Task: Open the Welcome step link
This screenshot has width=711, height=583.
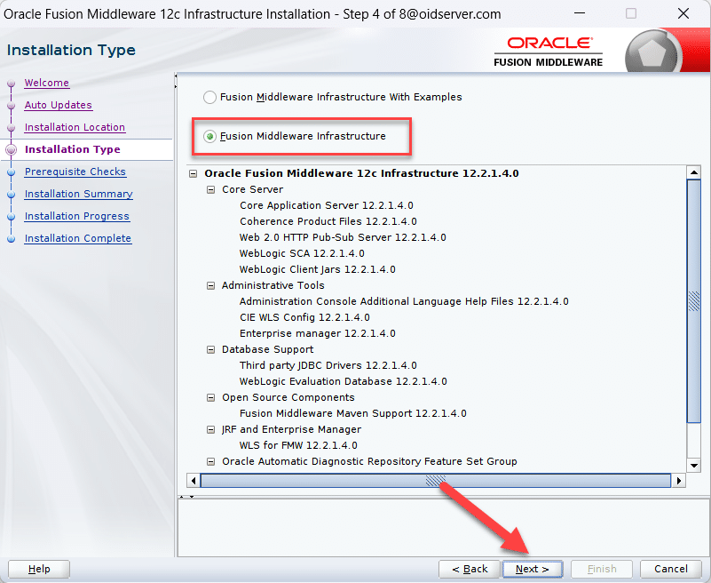Action: [x=46, y=83]
